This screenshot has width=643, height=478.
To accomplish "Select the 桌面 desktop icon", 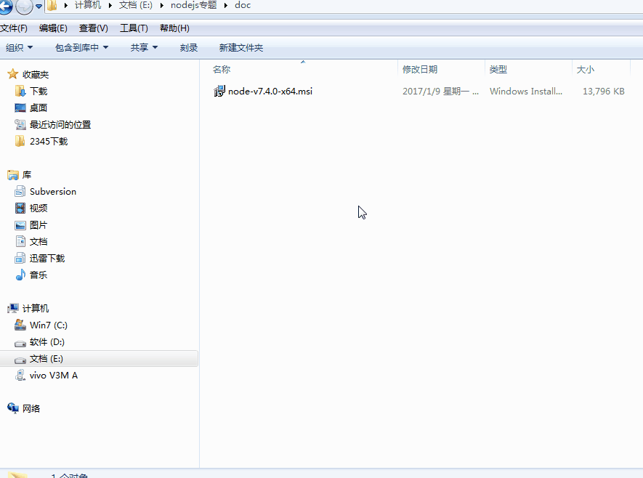I will (20, 108).
